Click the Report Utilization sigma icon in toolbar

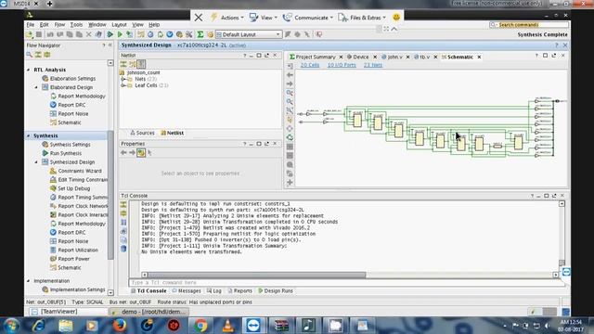click(x=200, y=34)
